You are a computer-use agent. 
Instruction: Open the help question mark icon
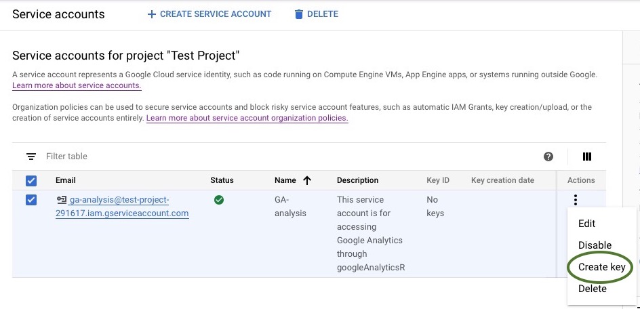click(548, 157)
